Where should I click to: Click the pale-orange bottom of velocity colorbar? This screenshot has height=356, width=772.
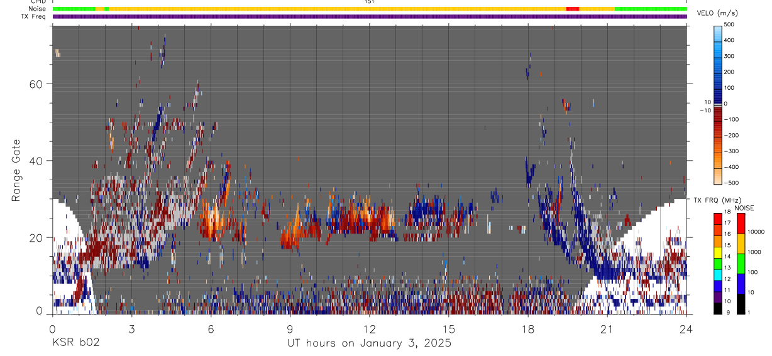(719, 177)
